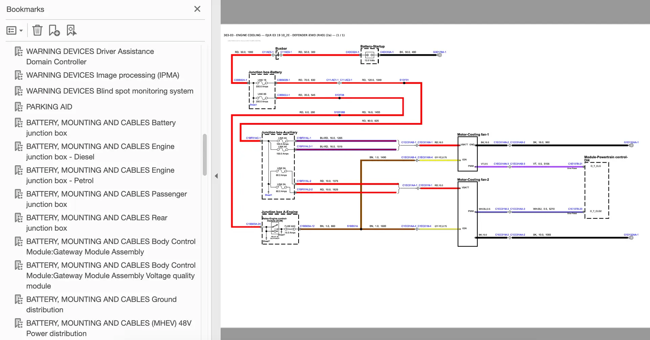The image size is (650, 340).
Task: Jump to MHEV 48V Power distribution bookmark
Action: point(109,328)
